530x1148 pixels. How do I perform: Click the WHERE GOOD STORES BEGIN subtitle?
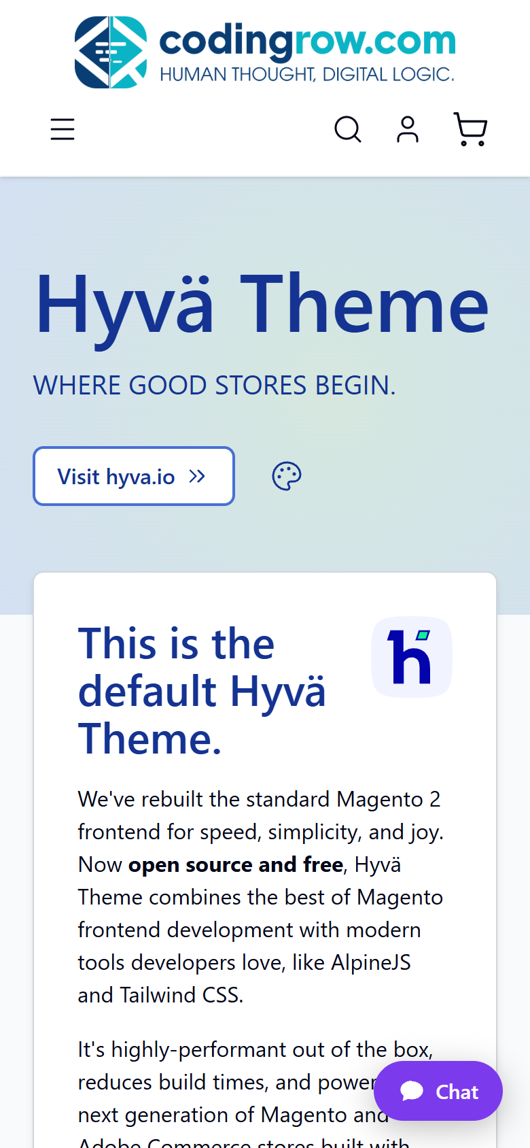coord(214,386)
